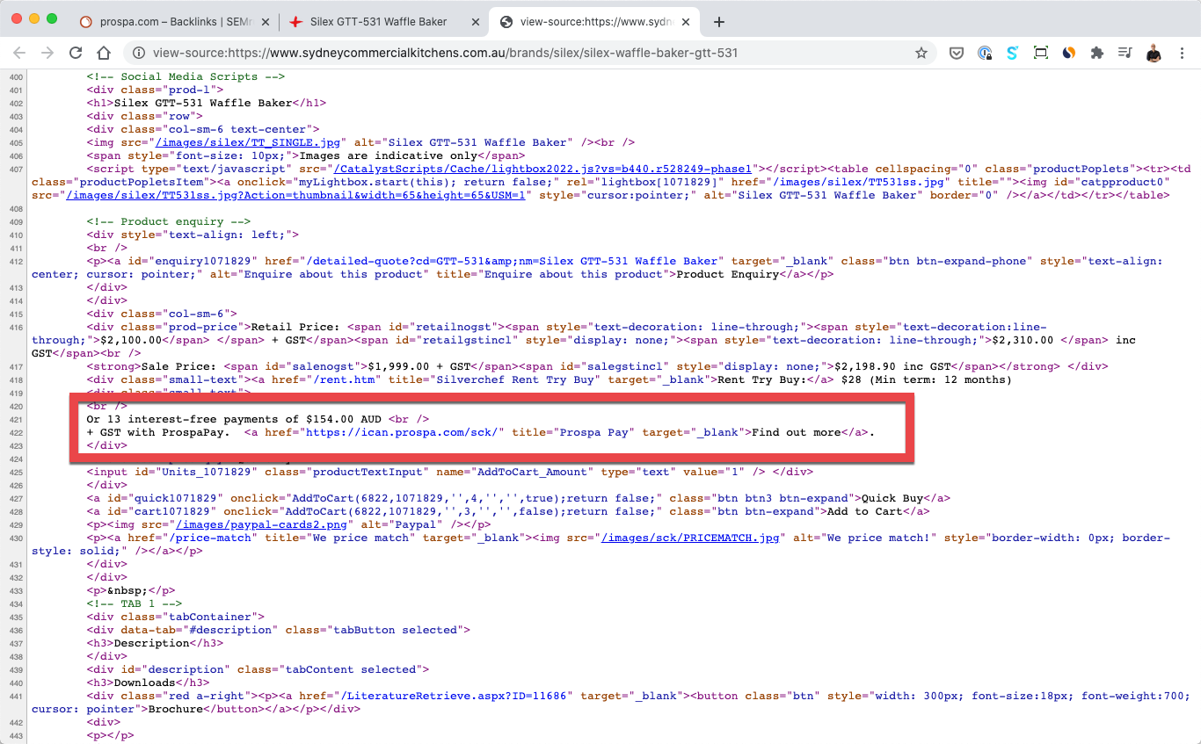1201x744 pixels.
Task: Open the lightbox2022.js script link
Action: click(x=542, y=169)
